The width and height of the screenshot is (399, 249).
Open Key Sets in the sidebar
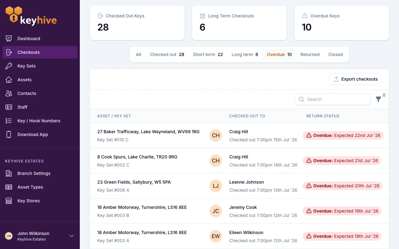pyautogui.click(x=40, y=66)
